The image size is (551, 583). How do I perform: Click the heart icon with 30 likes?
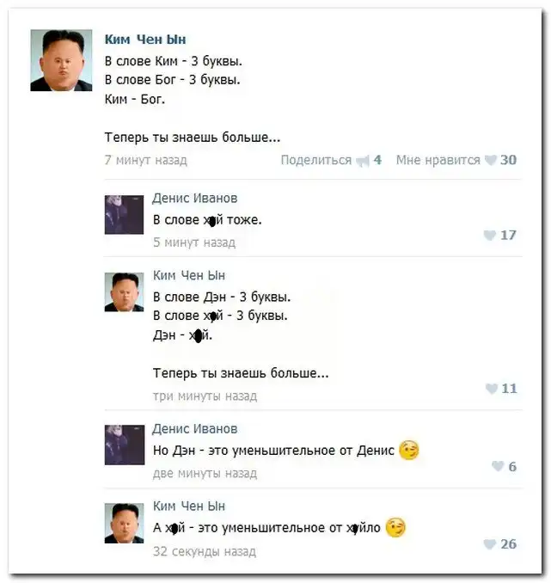[x=490, y=160]
